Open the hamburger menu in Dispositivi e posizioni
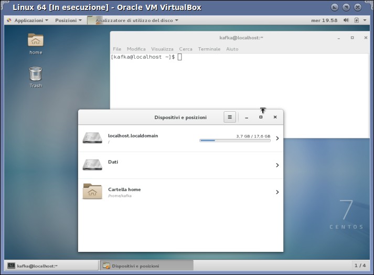 (x=230, y=117)
